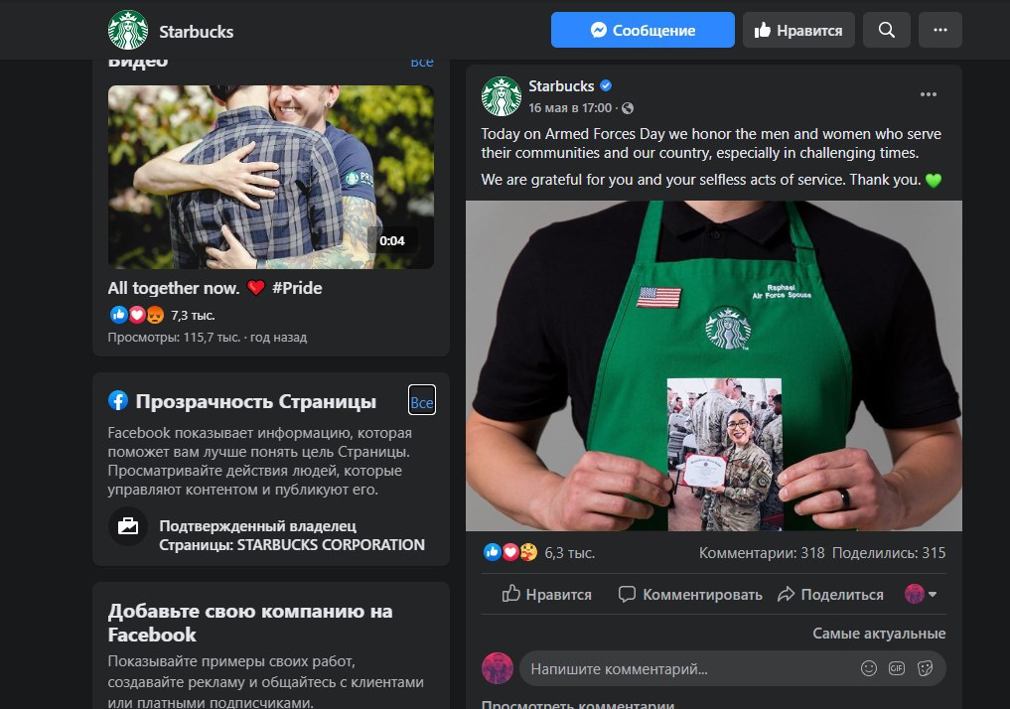Image resolution: width=1010 pixels, height=709 pixels.
Task: Click Комментировать to comment on post
Action: [690, 595]
